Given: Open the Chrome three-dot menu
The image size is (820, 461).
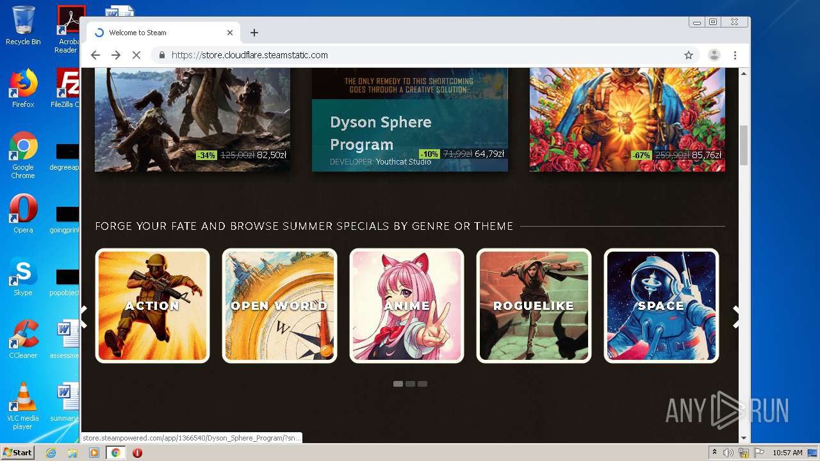Looking at the screenshot, I should (735, 55).
